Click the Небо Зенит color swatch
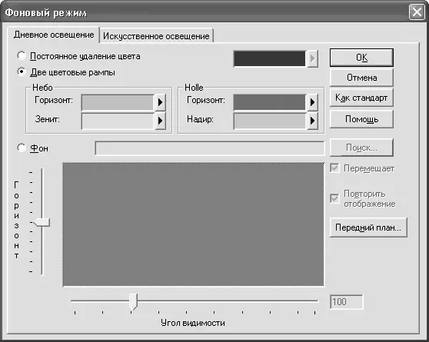 pos(118,121)
